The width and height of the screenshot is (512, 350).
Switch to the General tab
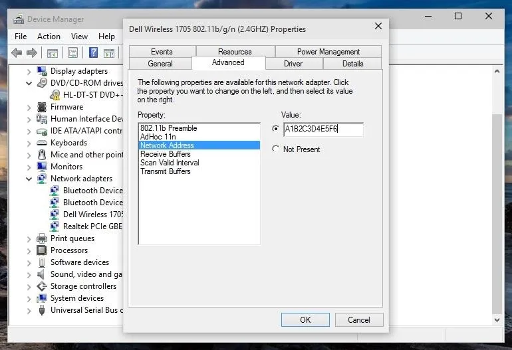(160, 64)
